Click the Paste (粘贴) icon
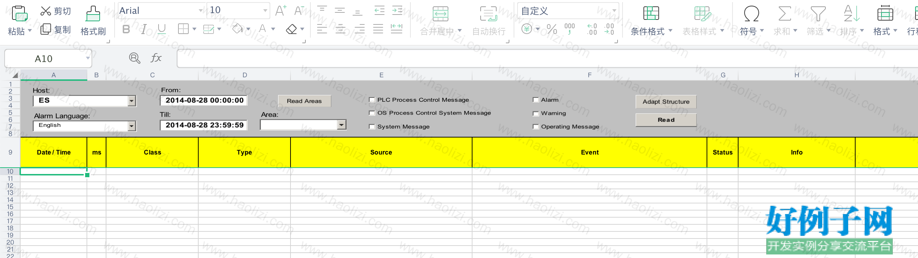The height and width of the screenshot is (258, 918). pyautogui.click(x=20, y=13)
